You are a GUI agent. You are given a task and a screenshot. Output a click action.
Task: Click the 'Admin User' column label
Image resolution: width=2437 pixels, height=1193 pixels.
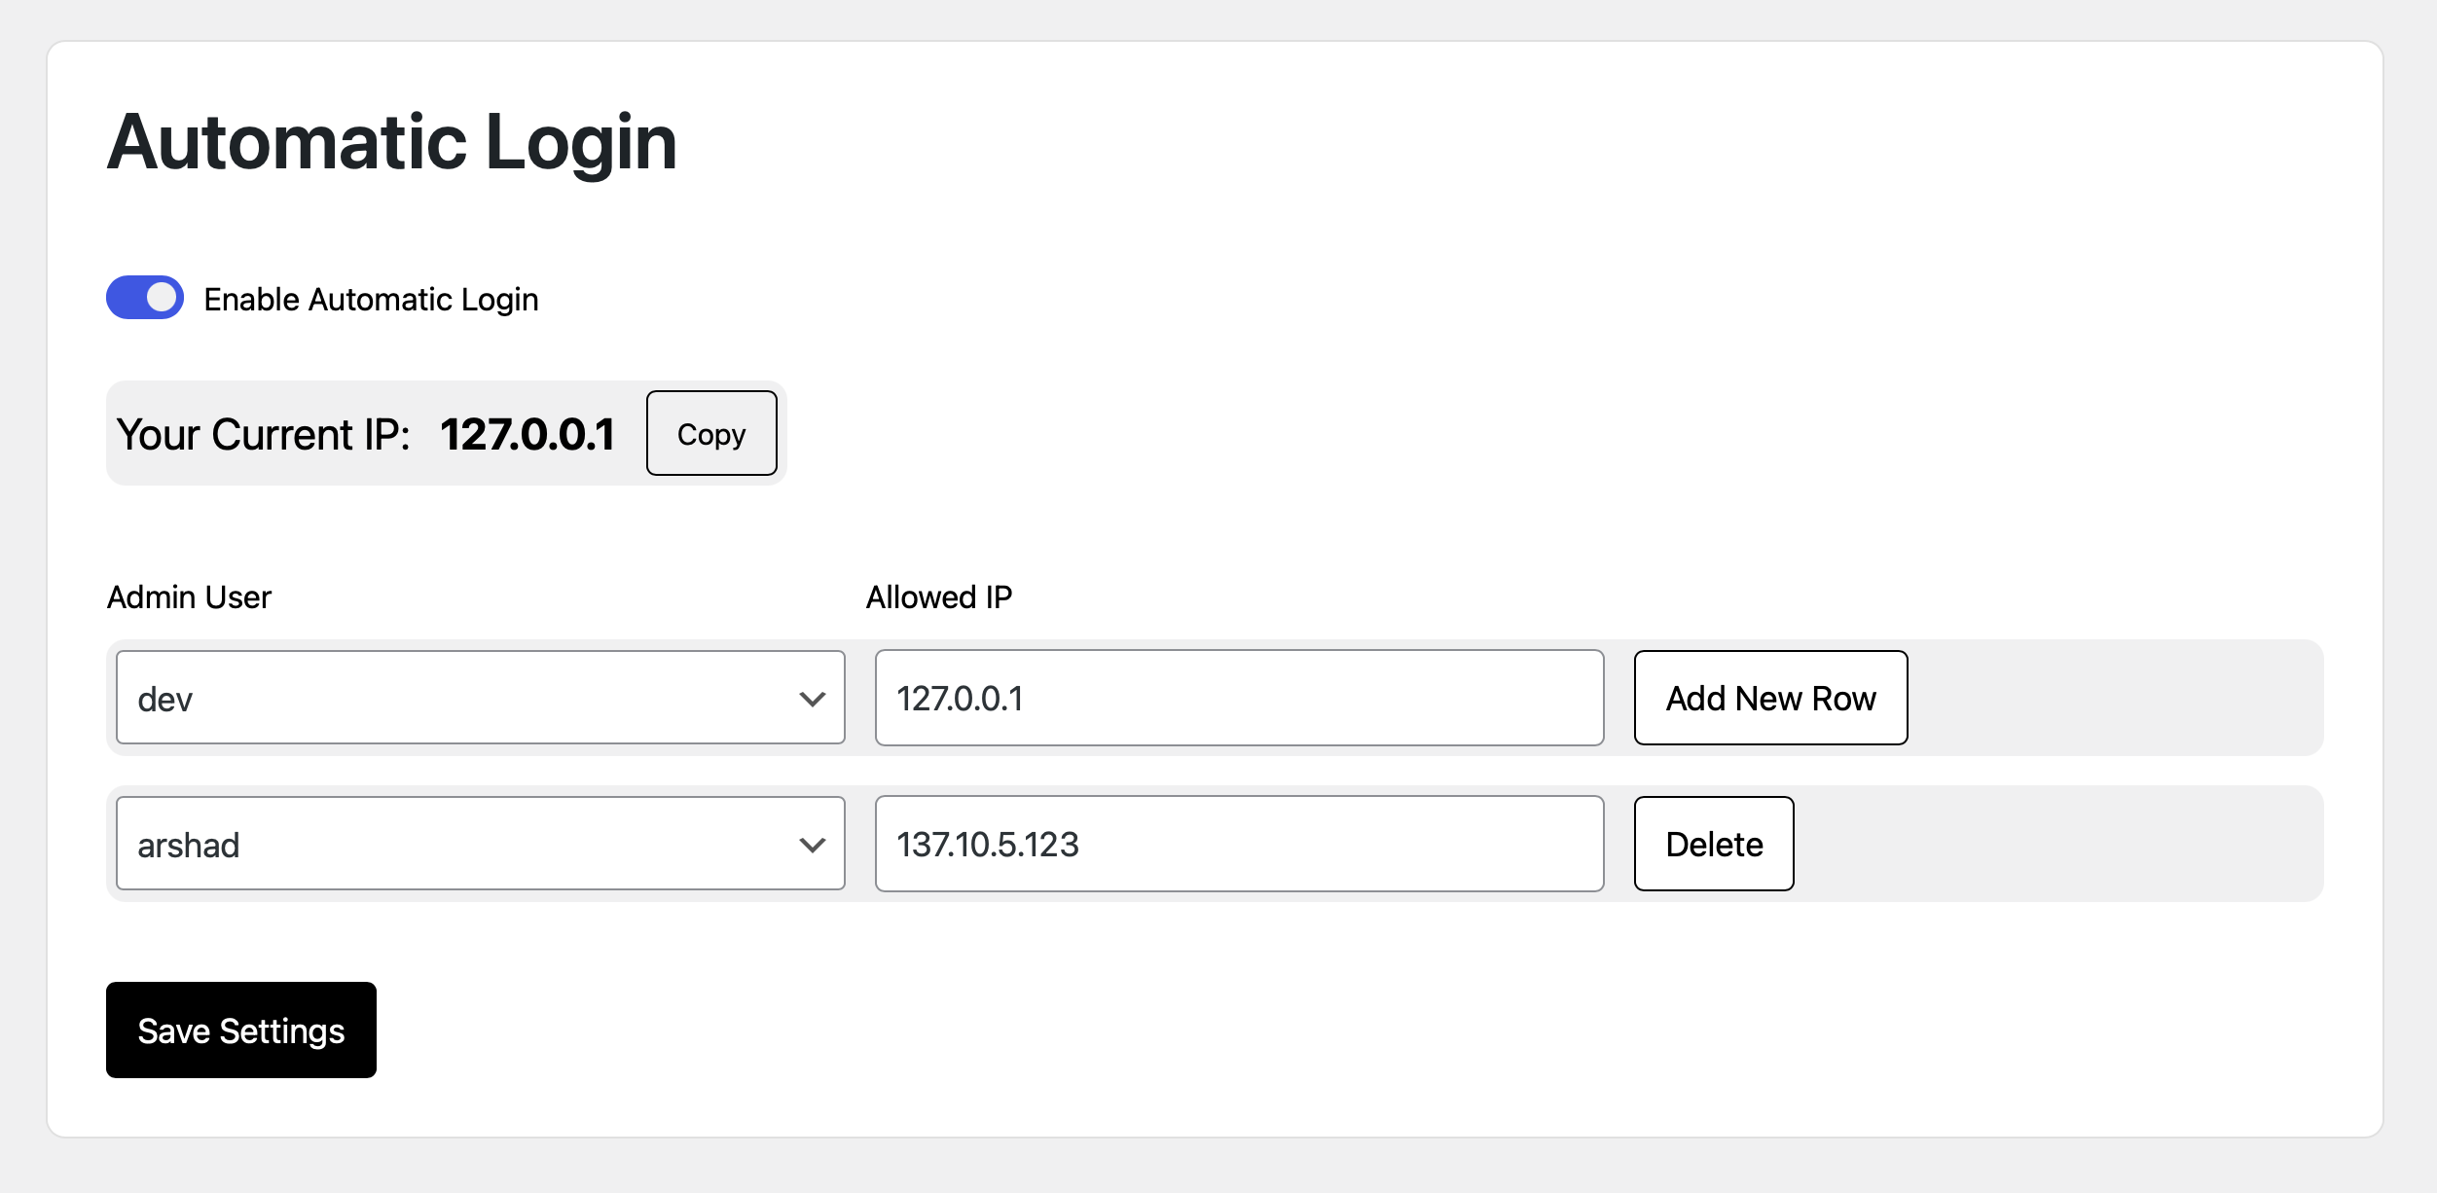pyautogui.click(x=189, y=596)
